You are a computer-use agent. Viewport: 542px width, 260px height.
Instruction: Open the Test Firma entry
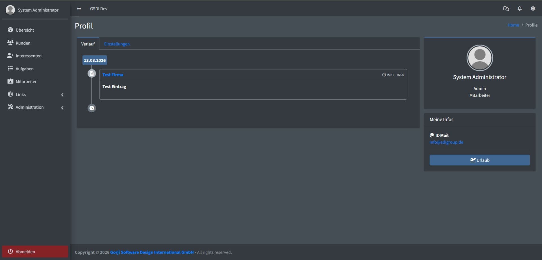[112, 75]
